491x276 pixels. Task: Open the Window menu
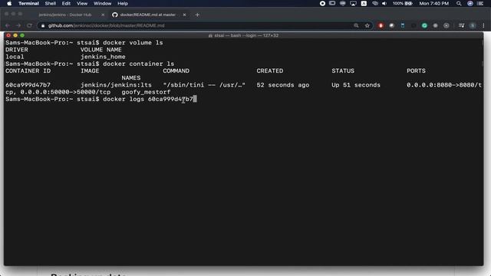point(102,3)
